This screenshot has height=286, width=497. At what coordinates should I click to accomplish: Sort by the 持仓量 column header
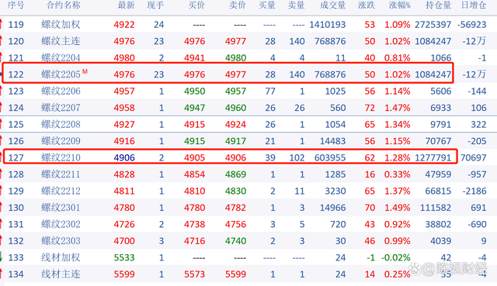point(438,5)
